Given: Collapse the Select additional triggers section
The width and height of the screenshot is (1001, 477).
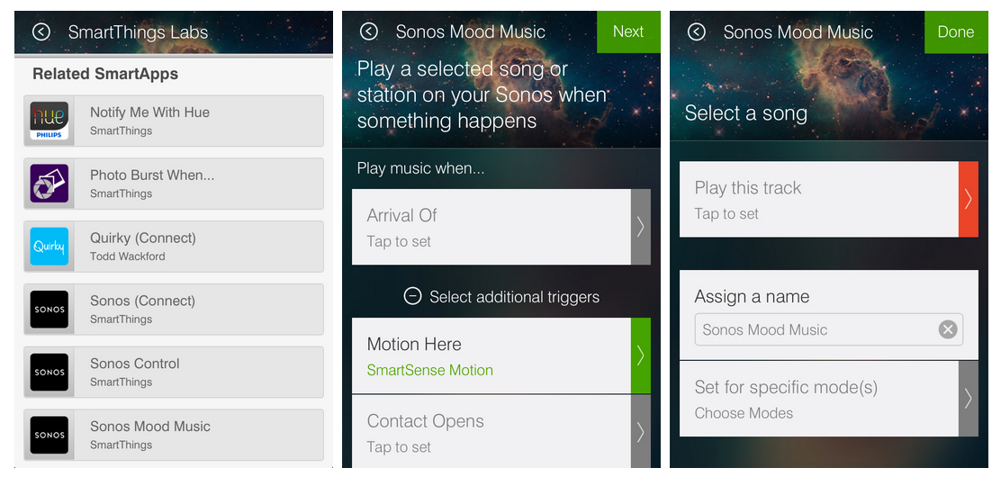Looking at the screenshot, I should (412, 296).
